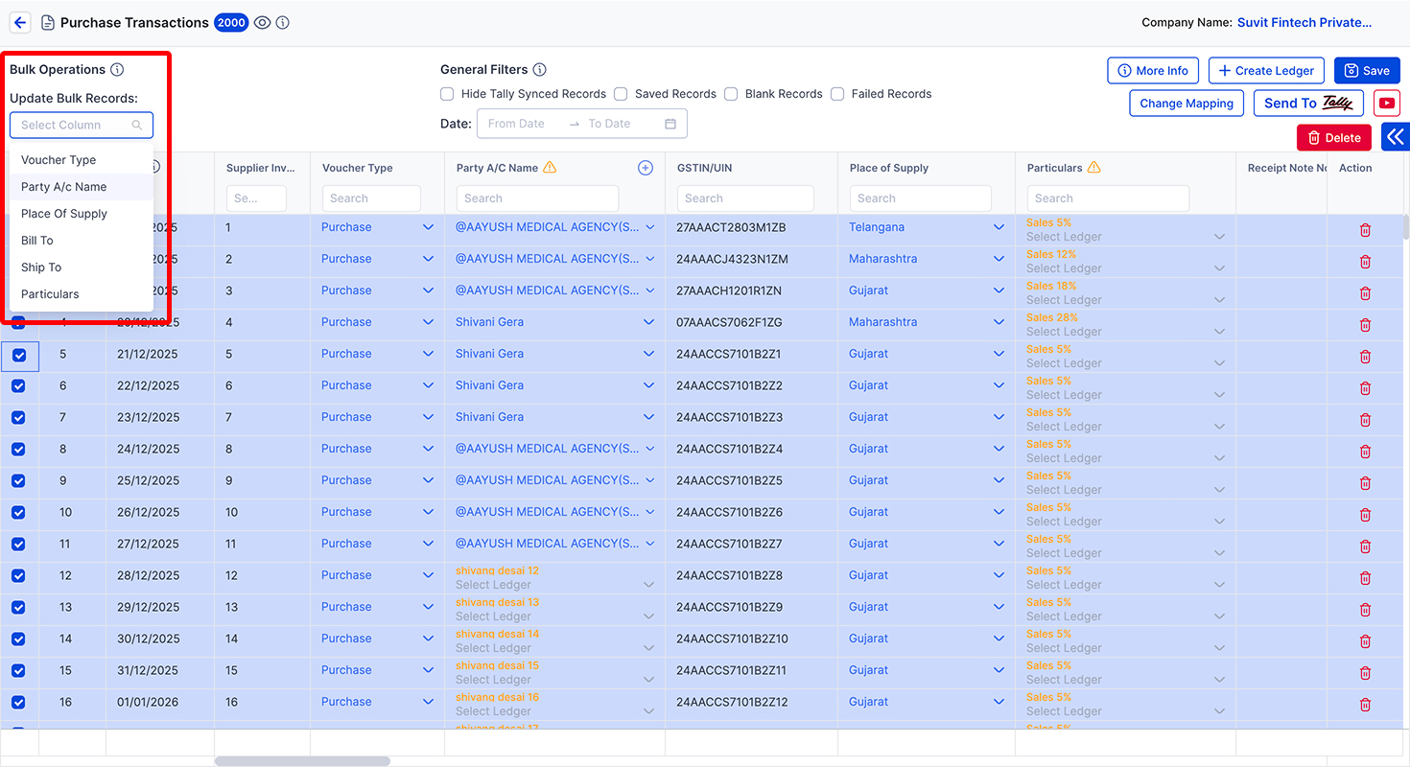
Task: Click the Search box under GSTIN/UIN column
Action: tap(745, 198)
